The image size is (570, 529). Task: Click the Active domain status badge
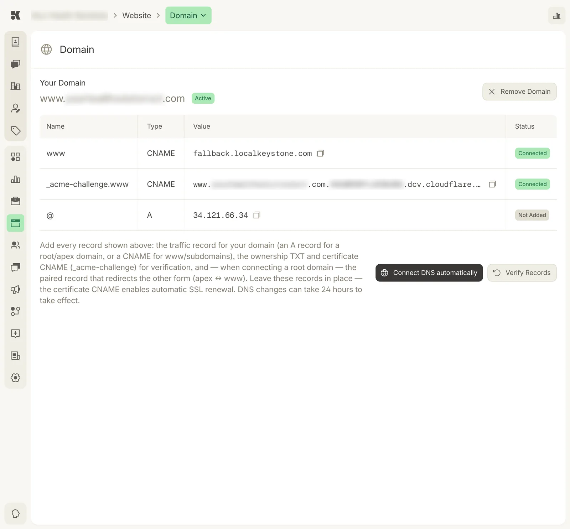click(203, 98)
